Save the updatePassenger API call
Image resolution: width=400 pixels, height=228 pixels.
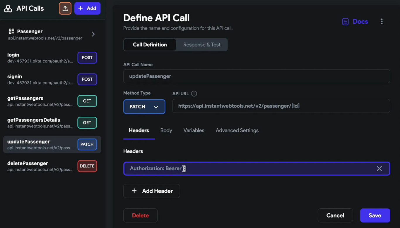pyautogui.click(x=375, y=215)
